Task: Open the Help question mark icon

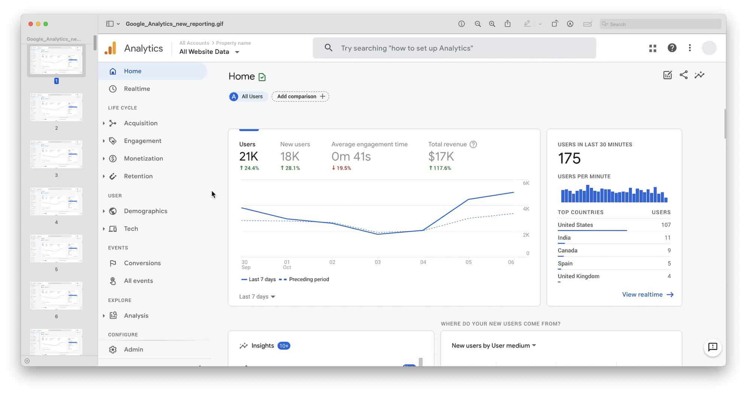Action: pos(672,48)
